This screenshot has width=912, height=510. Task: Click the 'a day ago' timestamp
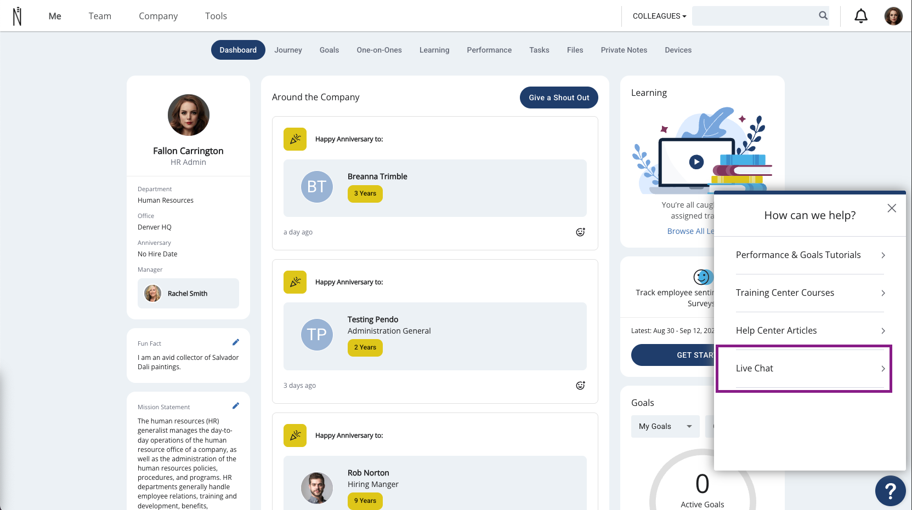(x=298, y=232)
